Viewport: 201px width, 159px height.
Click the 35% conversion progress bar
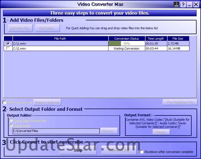pyautogui.click(x=127, y=44)
